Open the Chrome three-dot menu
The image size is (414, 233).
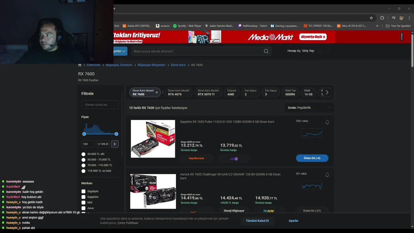409,18
